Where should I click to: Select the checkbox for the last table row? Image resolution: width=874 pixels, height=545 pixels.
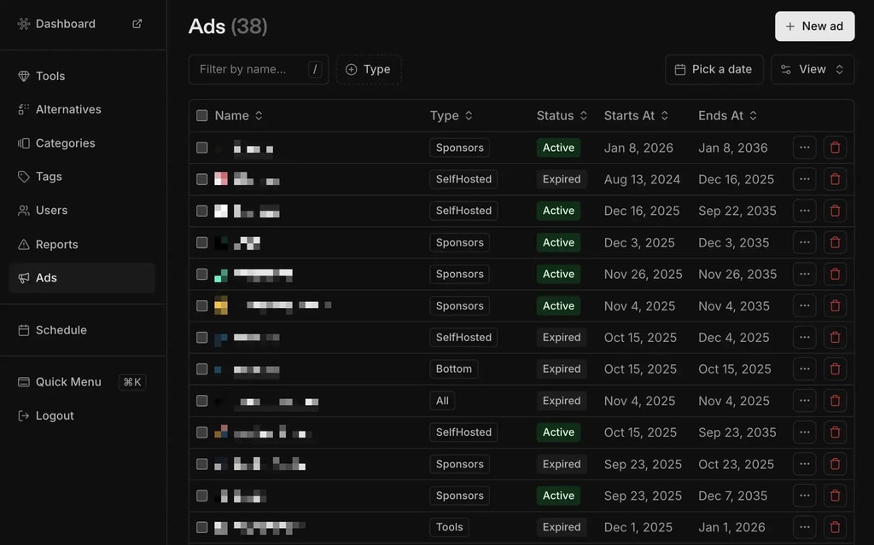pyautogui.click(x=202, y=527)
